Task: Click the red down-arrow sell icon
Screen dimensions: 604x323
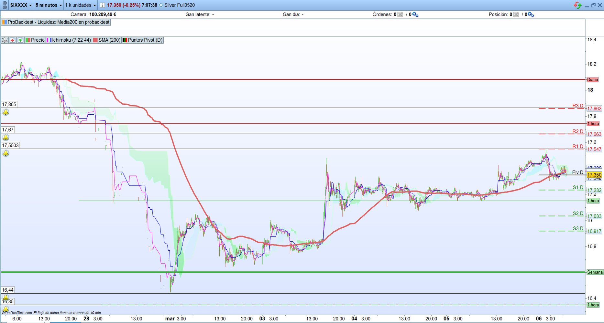Action: (x=13, y=40)
